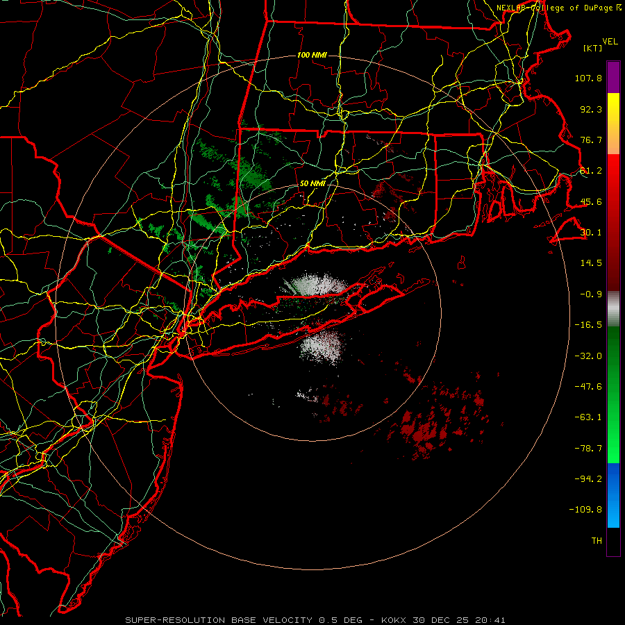Viewport: 625px width, 625px height.
Task: Click the -78.7 velocity scale value
Action: (x=588, y=449)
